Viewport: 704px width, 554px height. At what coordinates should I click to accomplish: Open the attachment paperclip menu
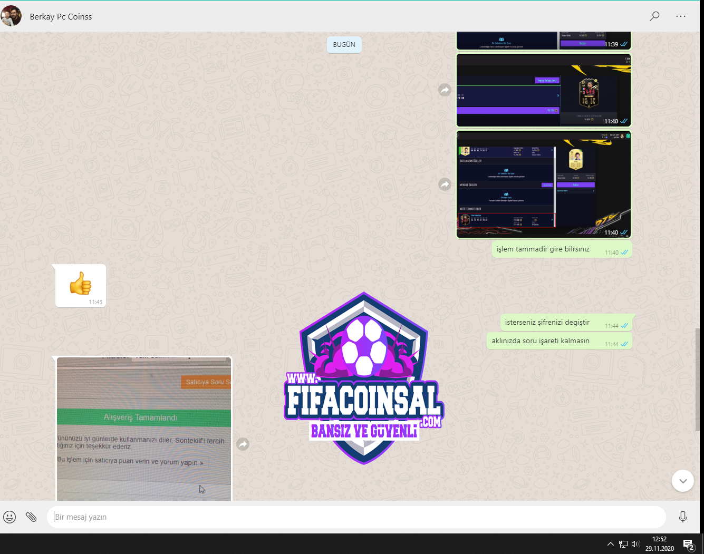[x=31, y=517]
